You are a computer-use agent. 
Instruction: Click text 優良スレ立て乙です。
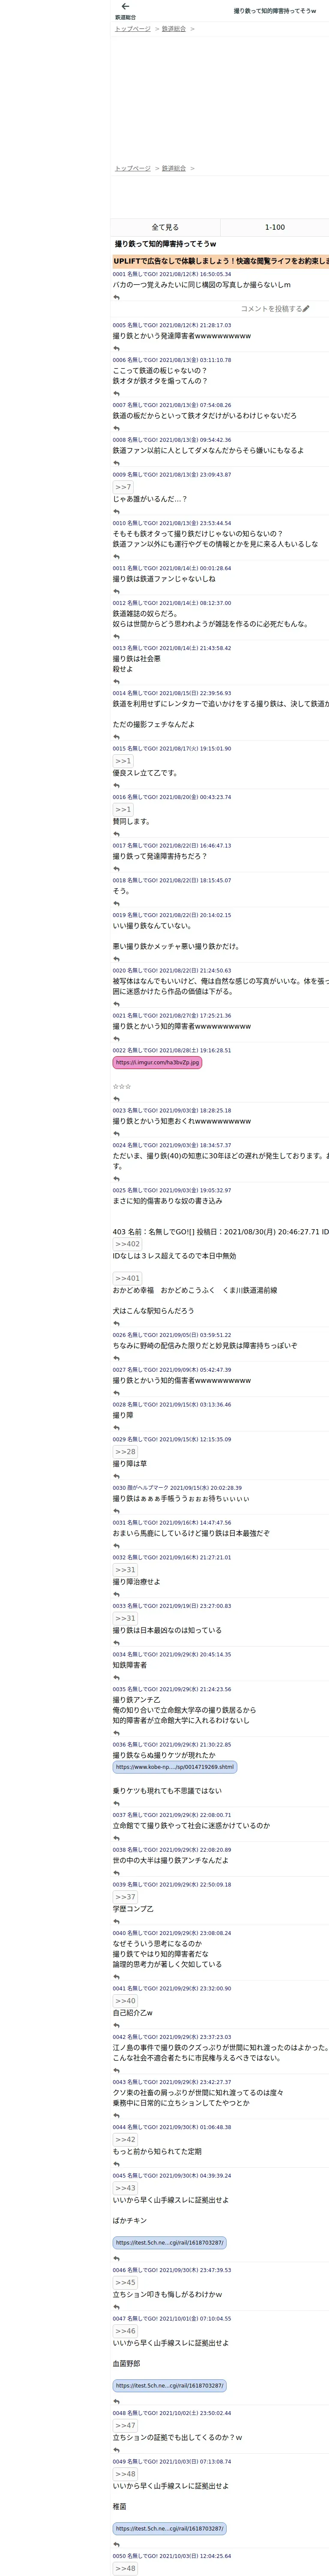(146, 773)
